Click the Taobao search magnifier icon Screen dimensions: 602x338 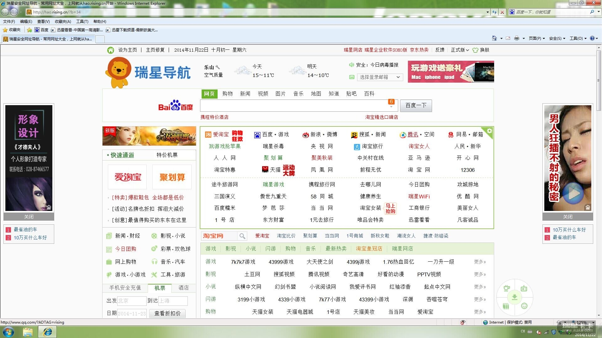[x=242, y=236]
